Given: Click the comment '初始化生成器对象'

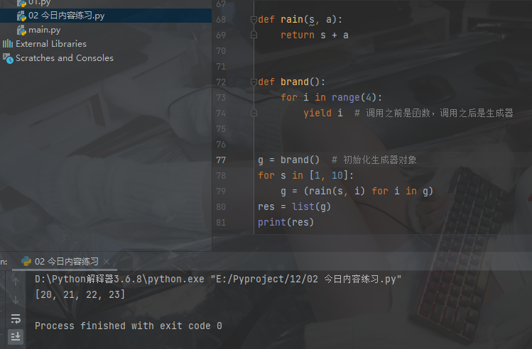Looking at the screenshot, I should coord(380,160).
